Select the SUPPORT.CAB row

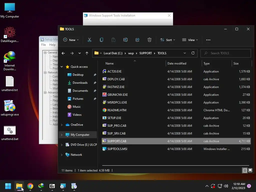(176, 141)
